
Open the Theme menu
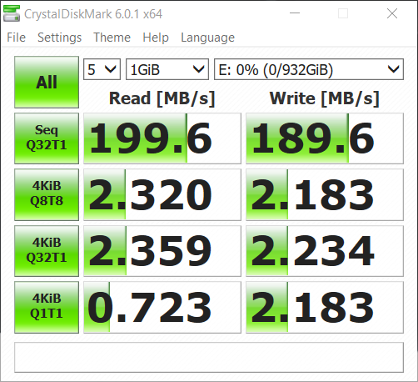pos(112,38)
